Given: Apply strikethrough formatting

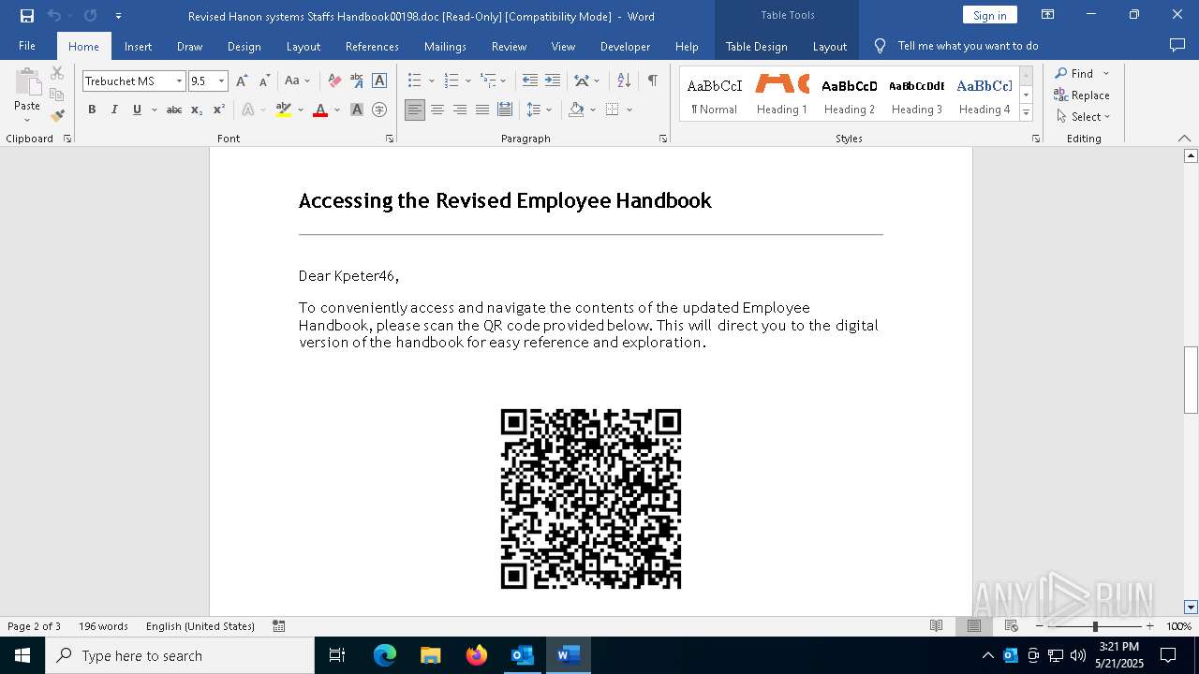Looking at the screenshot, I should pos(174,110).
